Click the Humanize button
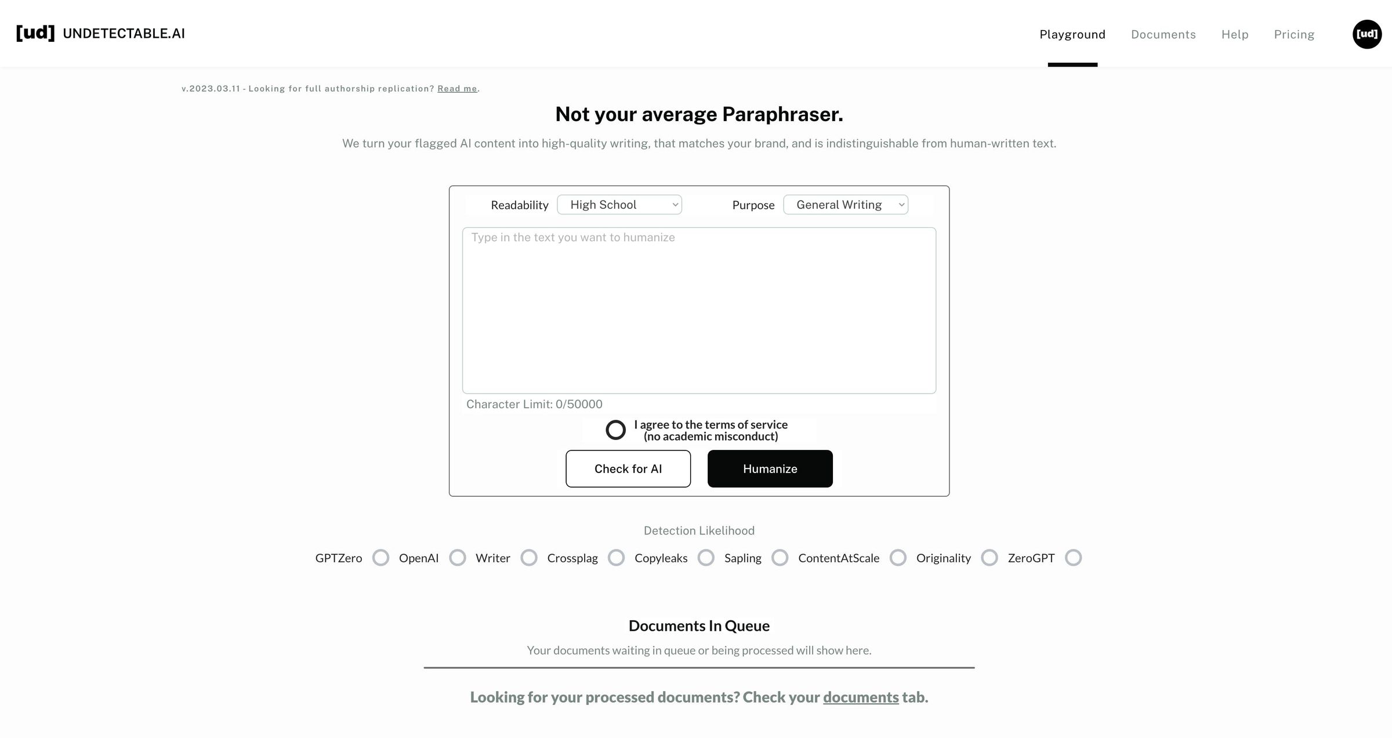The height and width of the screenshot is (738, 1392). (770, 468)
